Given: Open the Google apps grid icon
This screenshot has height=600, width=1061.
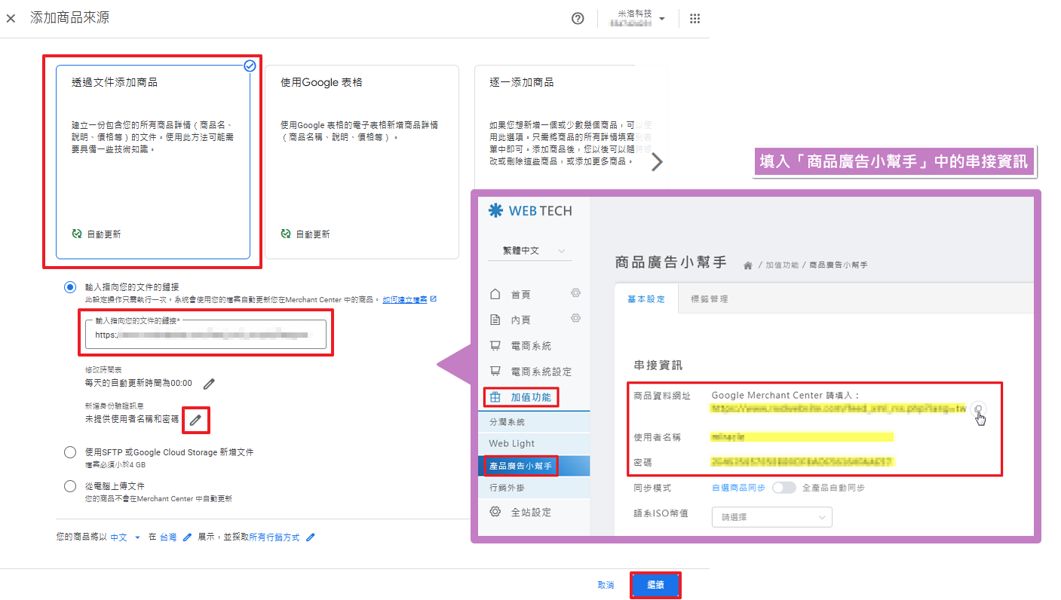Looking at the screenshot, I should (695, 18).
